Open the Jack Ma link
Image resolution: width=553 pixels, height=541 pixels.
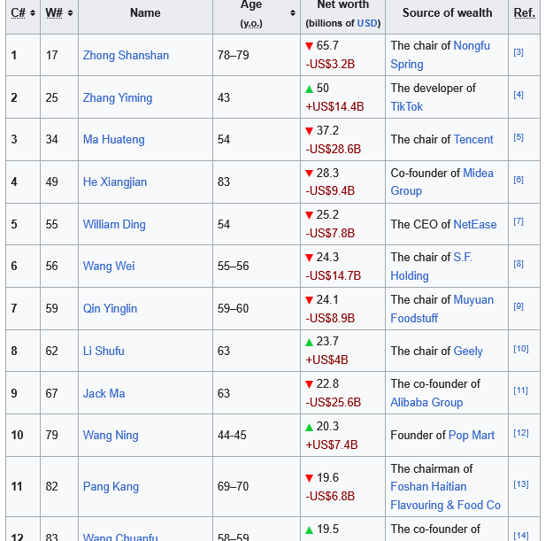104,393
